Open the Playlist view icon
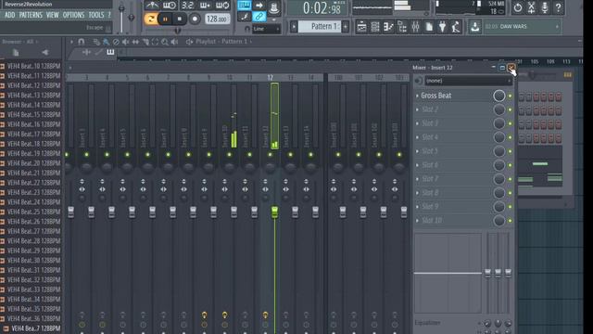The height and width of the screenshot is (334, 593). (x=361, y=27)
